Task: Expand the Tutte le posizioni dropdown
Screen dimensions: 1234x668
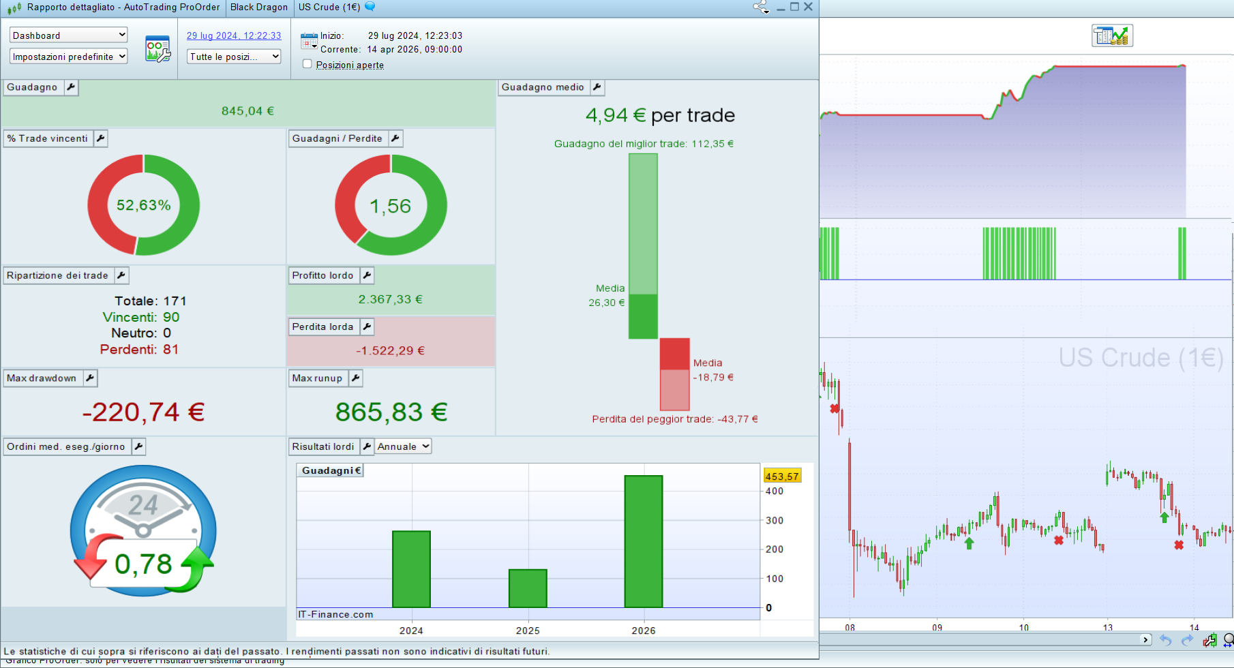Action: (x=234, y=57)
